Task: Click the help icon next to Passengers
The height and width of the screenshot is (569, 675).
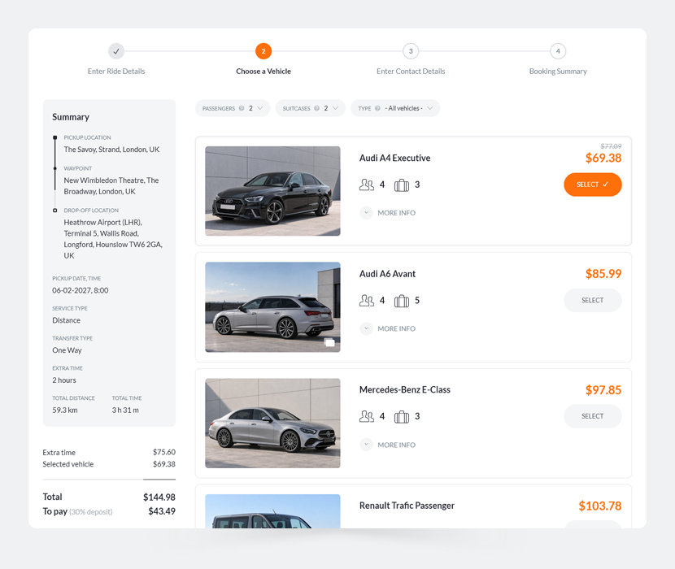Action: click(x=242, y=108)
